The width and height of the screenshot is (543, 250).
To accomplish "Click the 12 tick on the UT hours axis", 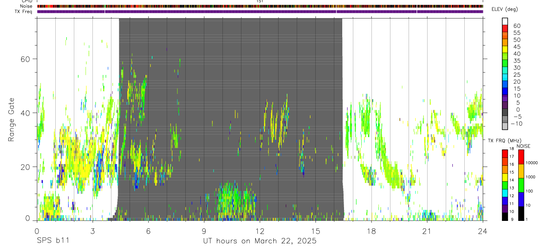I will pyautogui.click(x=260, y=231).
